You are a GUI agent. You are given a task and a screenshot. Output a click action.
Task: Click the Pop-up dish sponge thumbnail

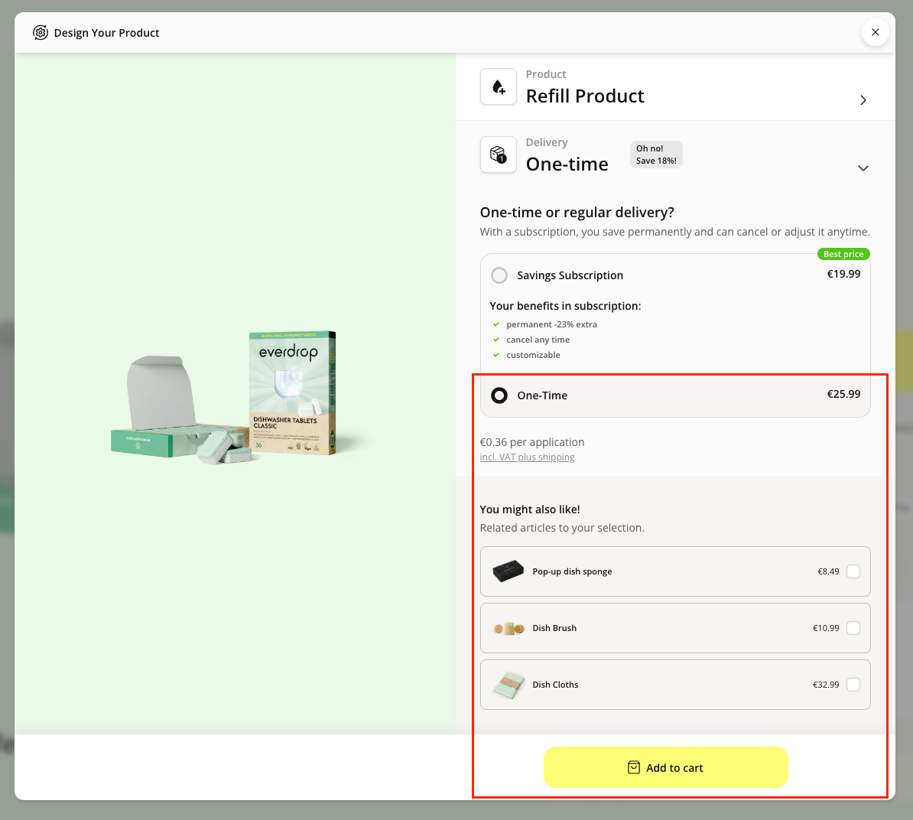508,571
